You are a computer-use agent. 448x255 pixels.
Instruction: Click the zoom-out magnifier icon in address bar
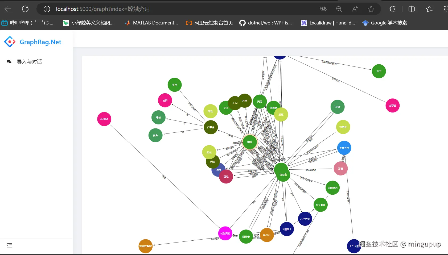tap(339, 9)
